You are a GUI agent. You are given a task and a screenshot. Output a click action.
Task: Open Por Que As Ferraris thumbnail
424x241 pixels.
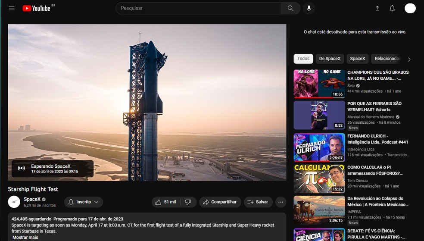click(319, 115)
